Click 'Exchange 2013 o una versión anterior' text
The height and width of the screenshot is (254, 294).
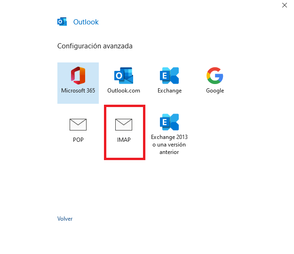[169, 145]
